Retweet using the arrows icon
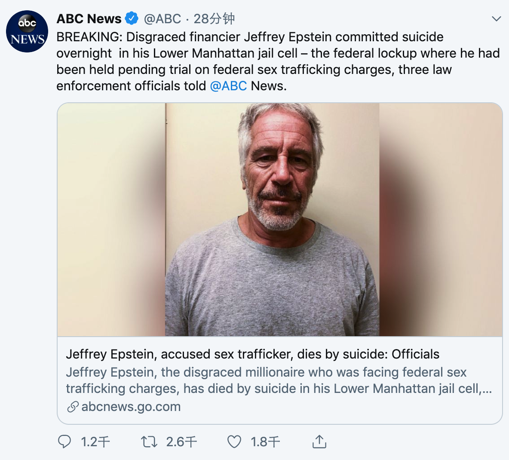Viewport: 509px width, 460px height. 149,442
